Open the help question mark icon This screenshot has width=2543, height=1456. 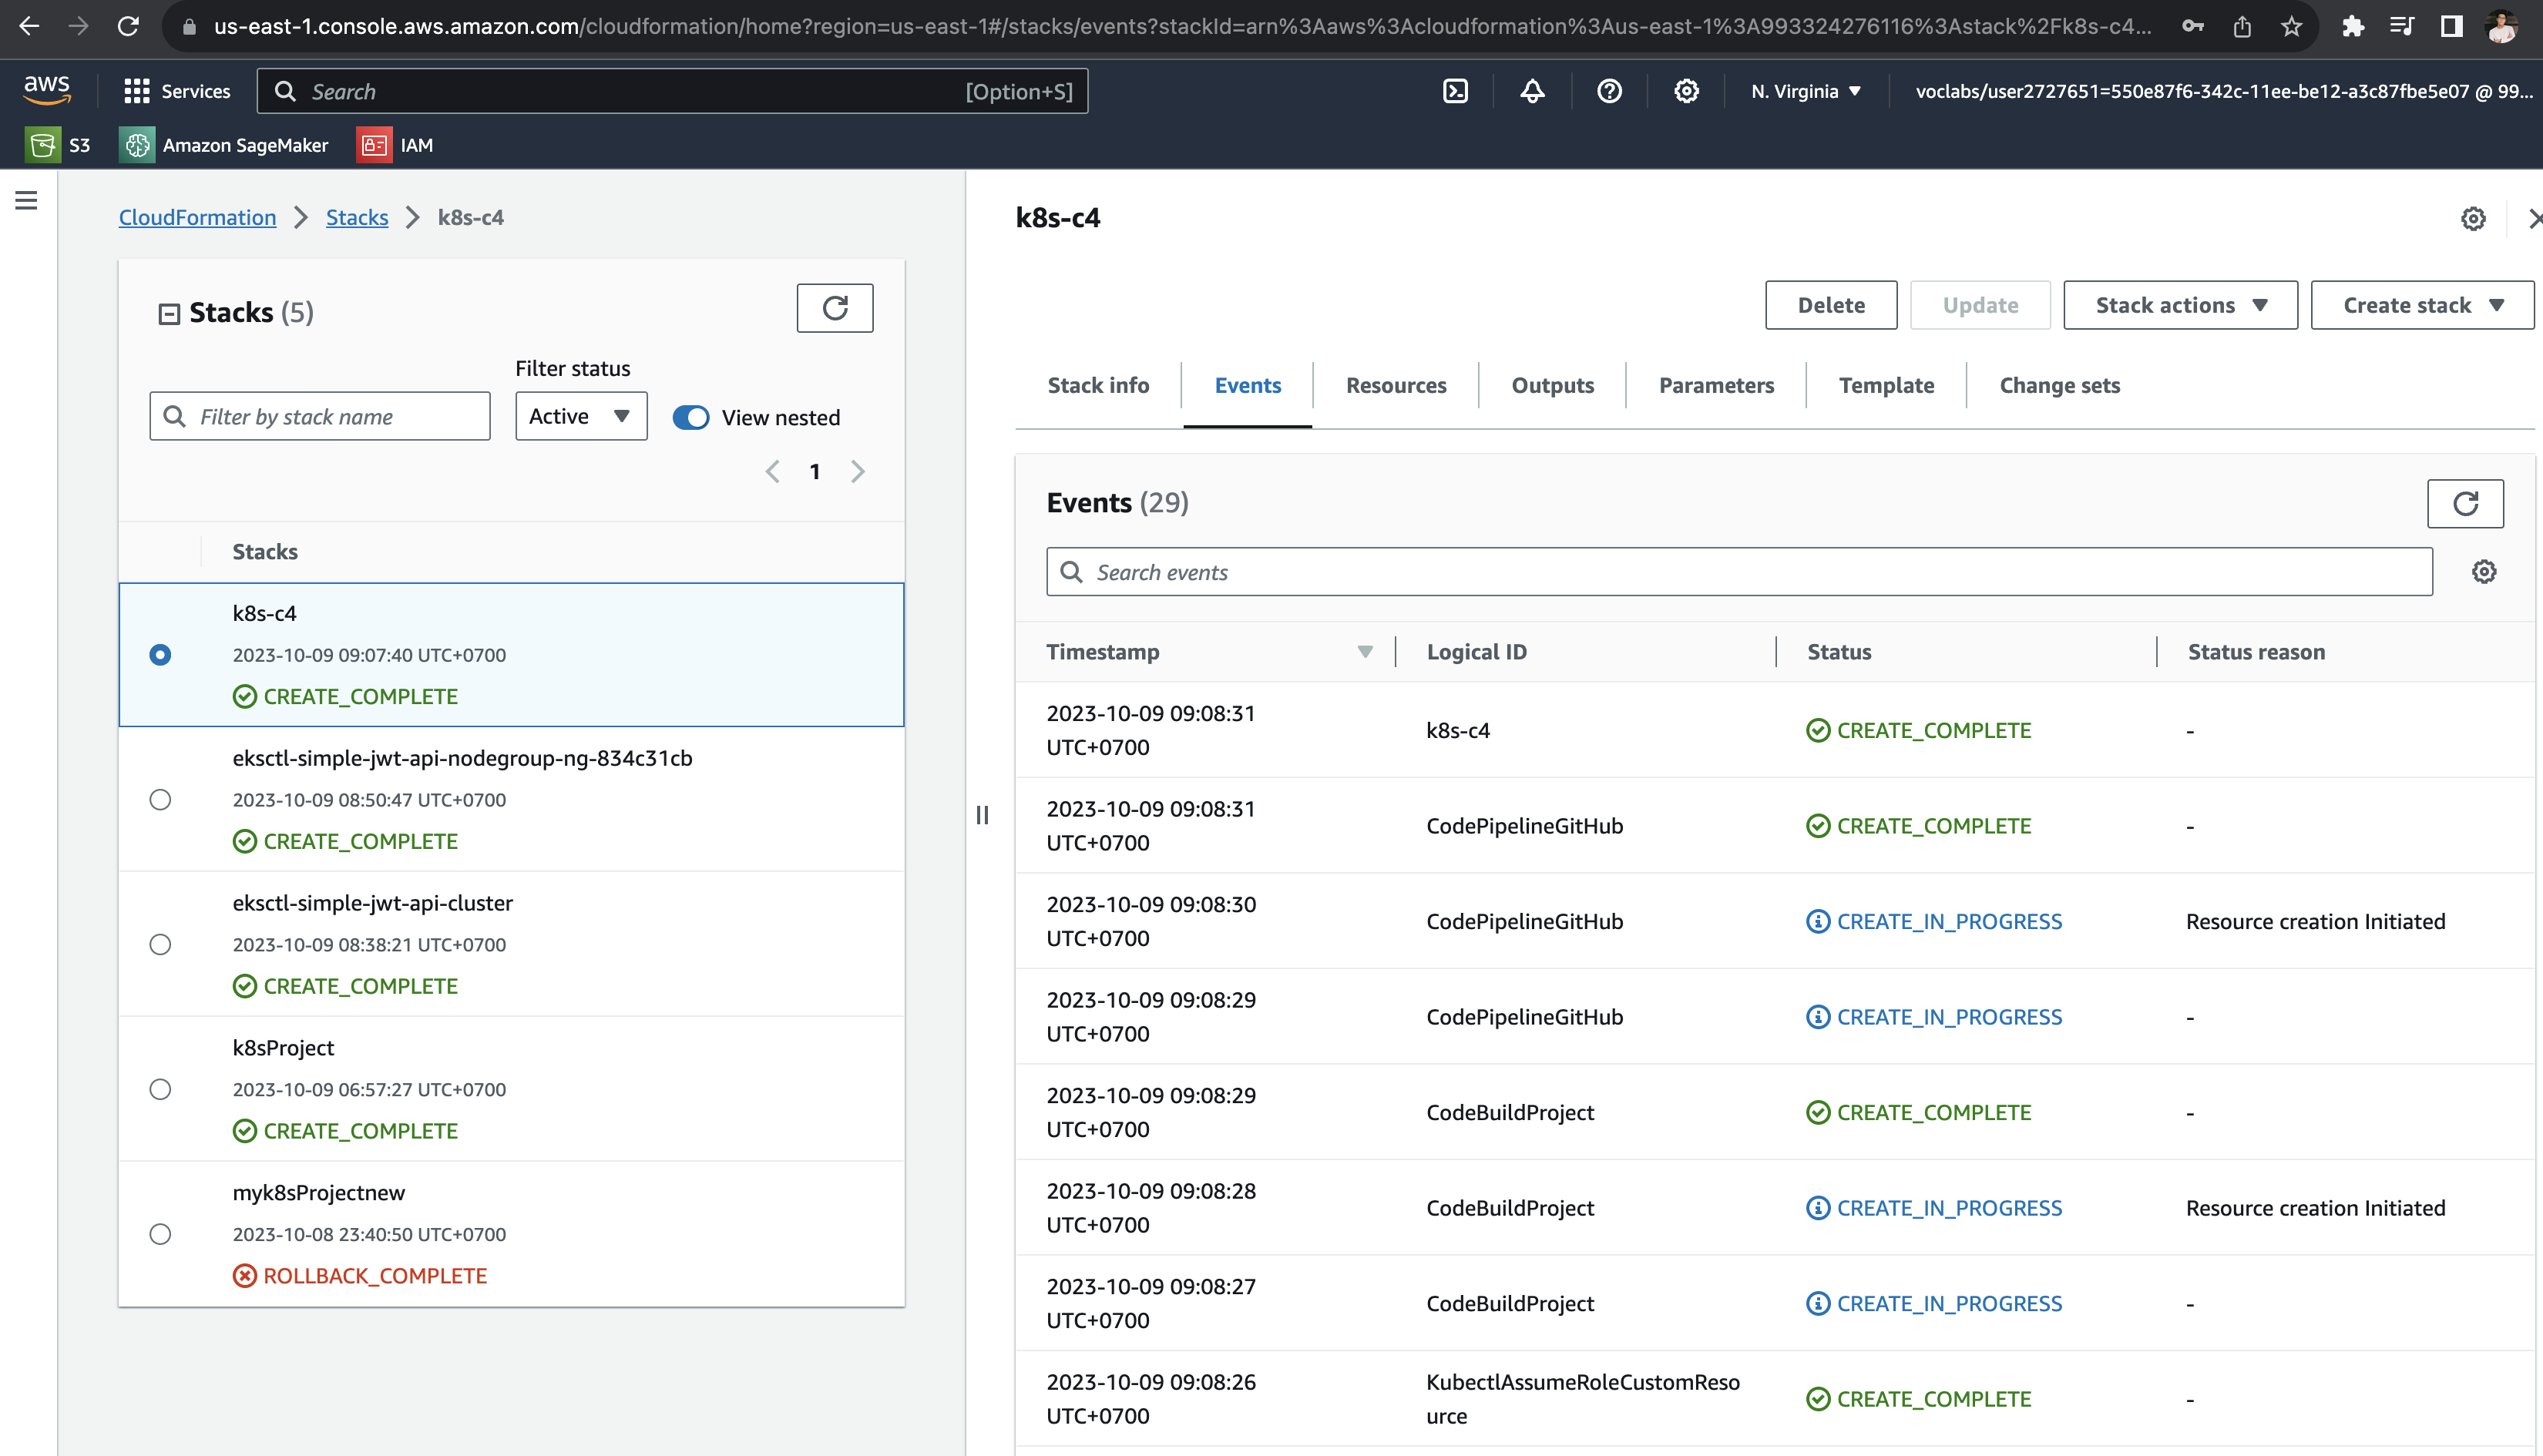click(x=1609, y=91)
